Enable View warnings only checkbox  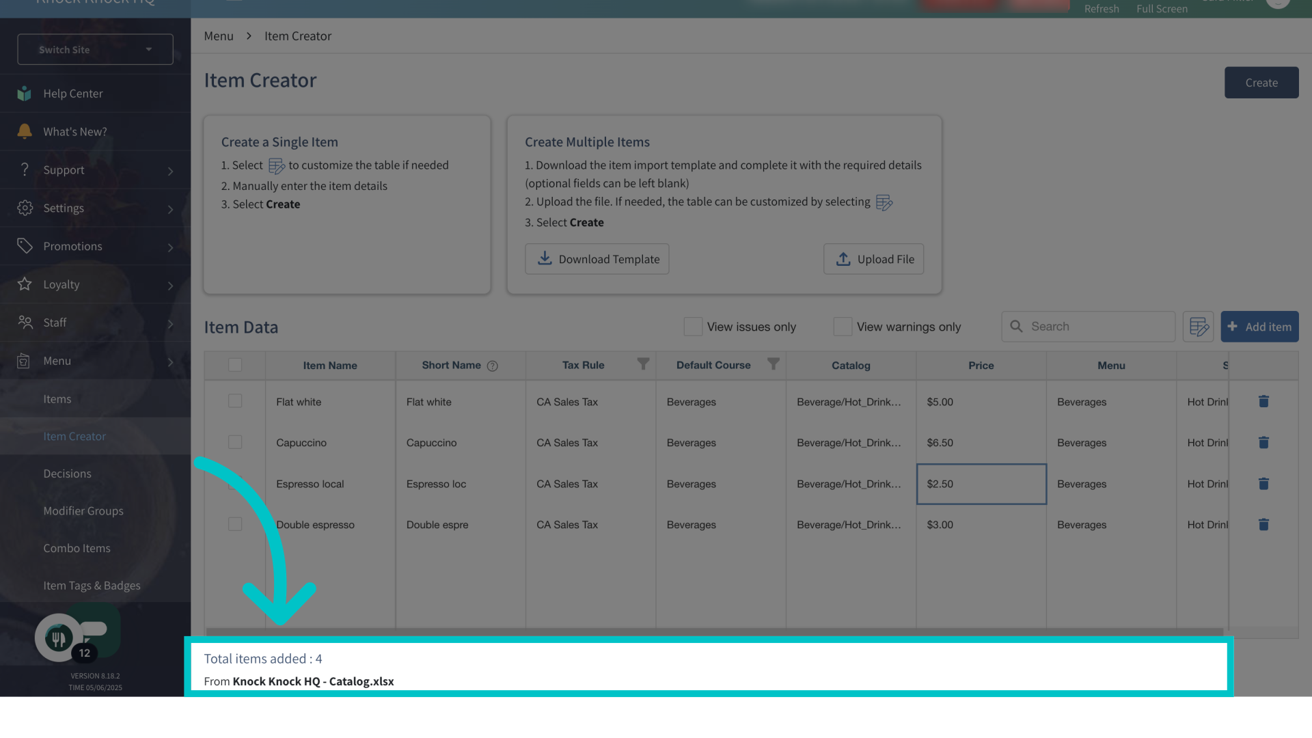coord(843,327)
